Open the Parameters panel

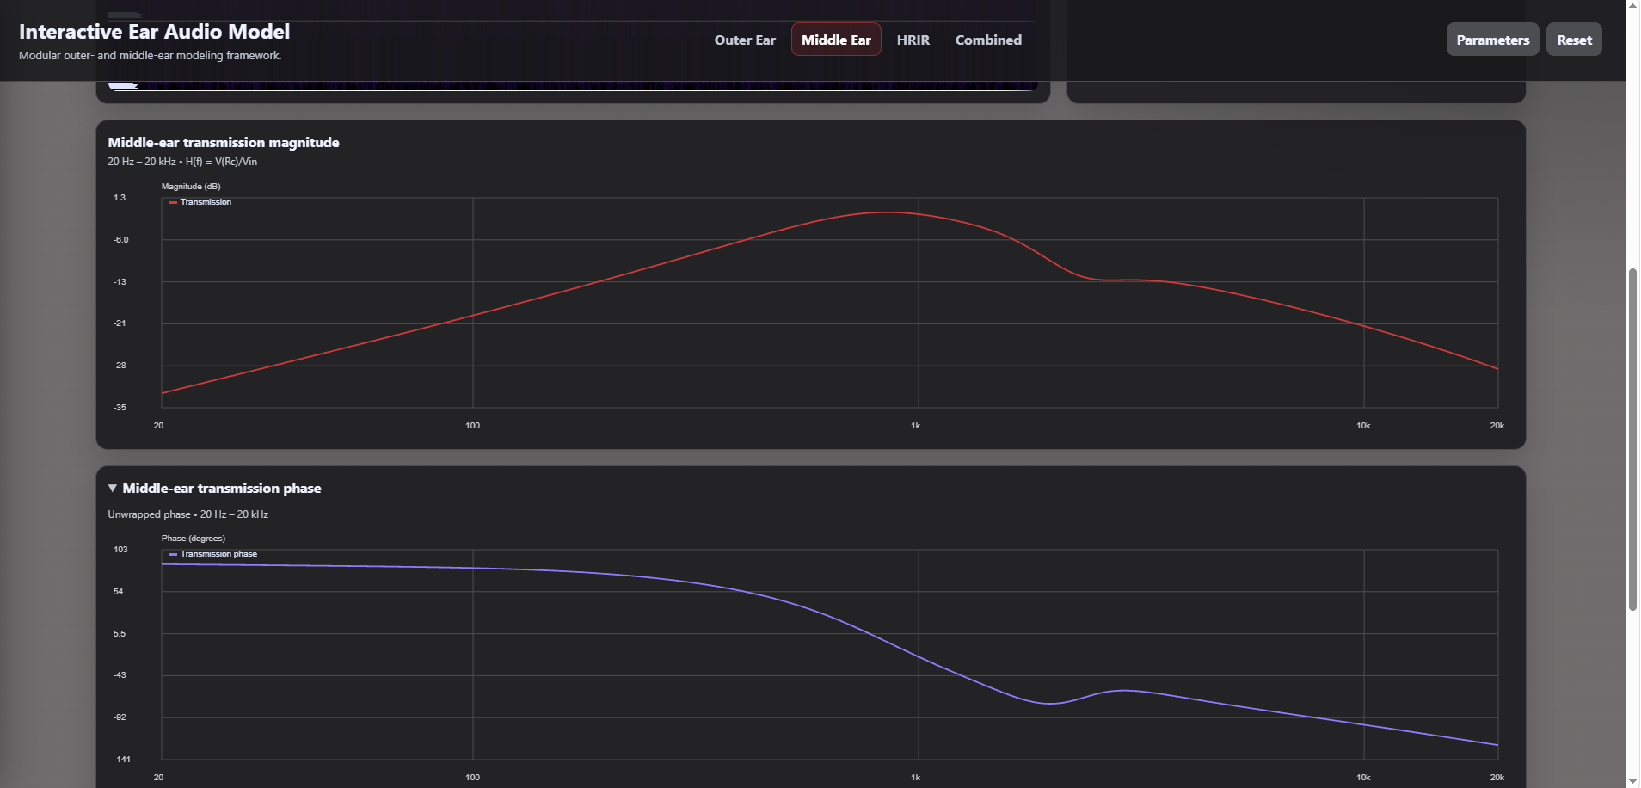click(x=1492, y=40)
